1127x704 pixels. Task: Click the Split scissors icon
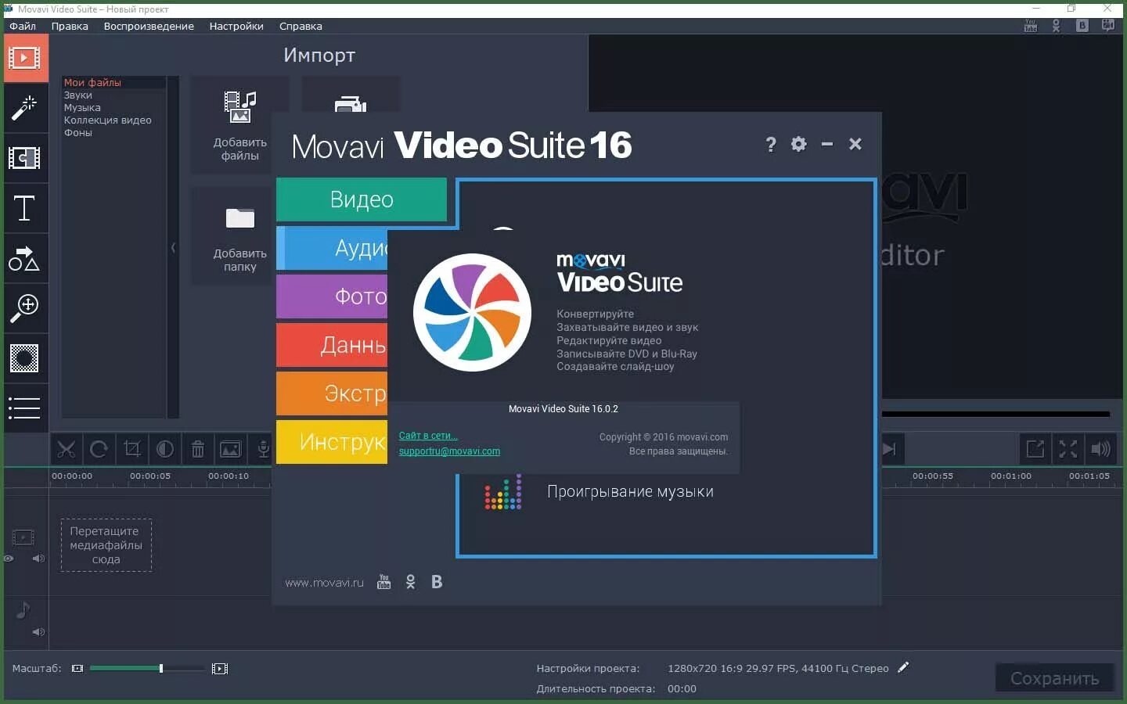pyautogui.click(x=67, y=449)
